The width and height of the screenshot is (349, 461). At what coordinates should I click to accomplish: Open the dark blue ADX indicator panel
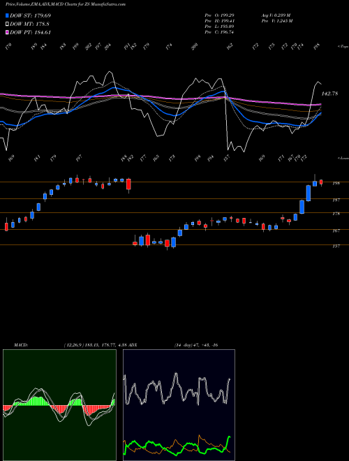tap(179, 405)
